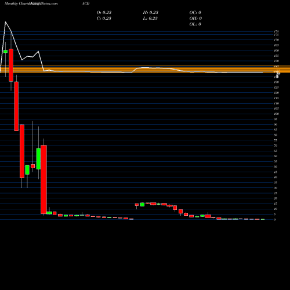Image resolution: width=290 pixels, height=290 pixels.
Task: Click the open price 'O: 0.23'
Action: tap(104, 12)
